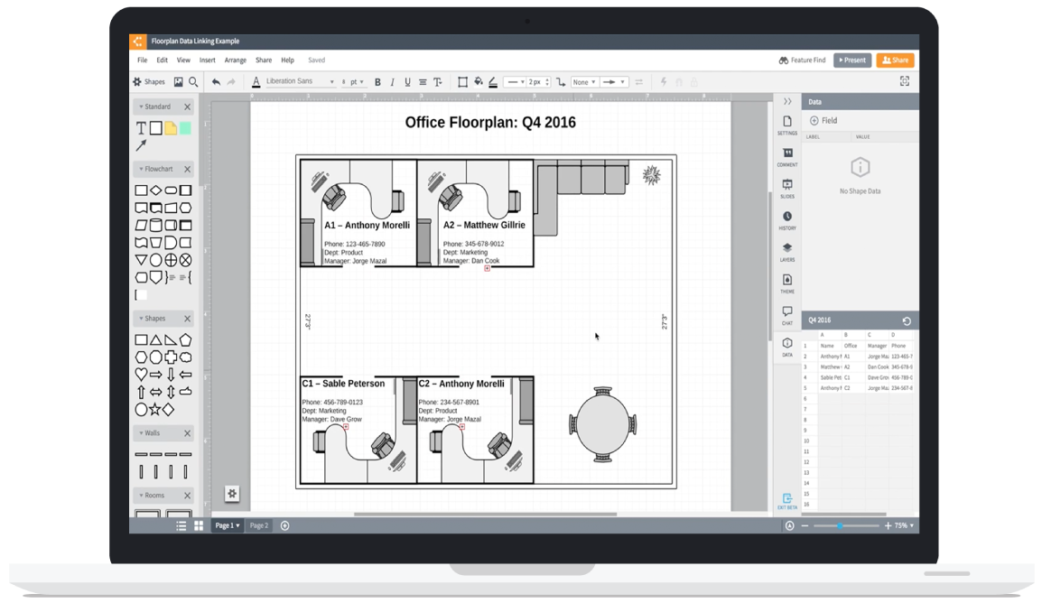This screenshot has height=603, width=1042.
Task: Open the text alignment icon
Action: 423,81
